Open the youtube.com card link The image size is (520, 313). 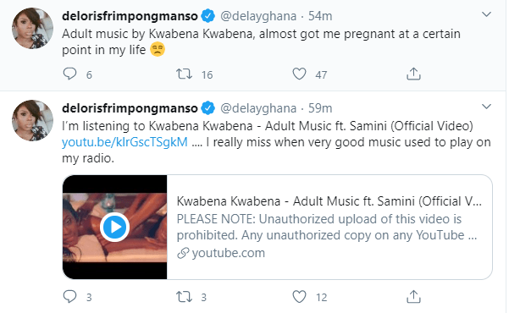click(221, 253)
